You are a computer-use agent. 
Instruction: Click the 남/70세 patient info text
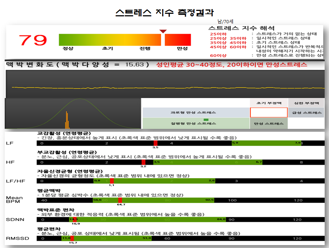225,21
